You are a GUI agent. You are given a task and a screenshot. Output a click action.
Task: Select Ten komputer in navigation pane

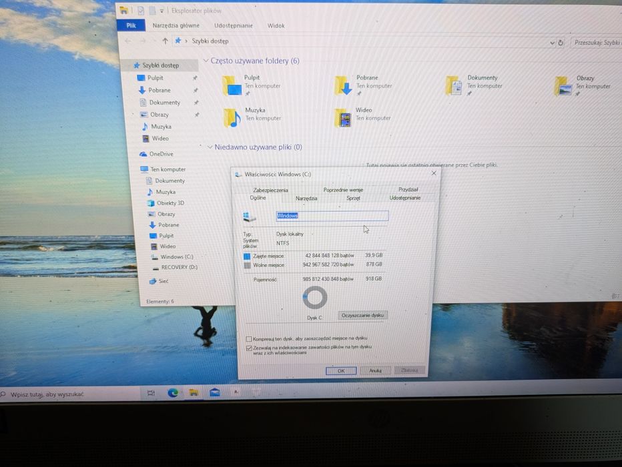[x=168, y=169]
